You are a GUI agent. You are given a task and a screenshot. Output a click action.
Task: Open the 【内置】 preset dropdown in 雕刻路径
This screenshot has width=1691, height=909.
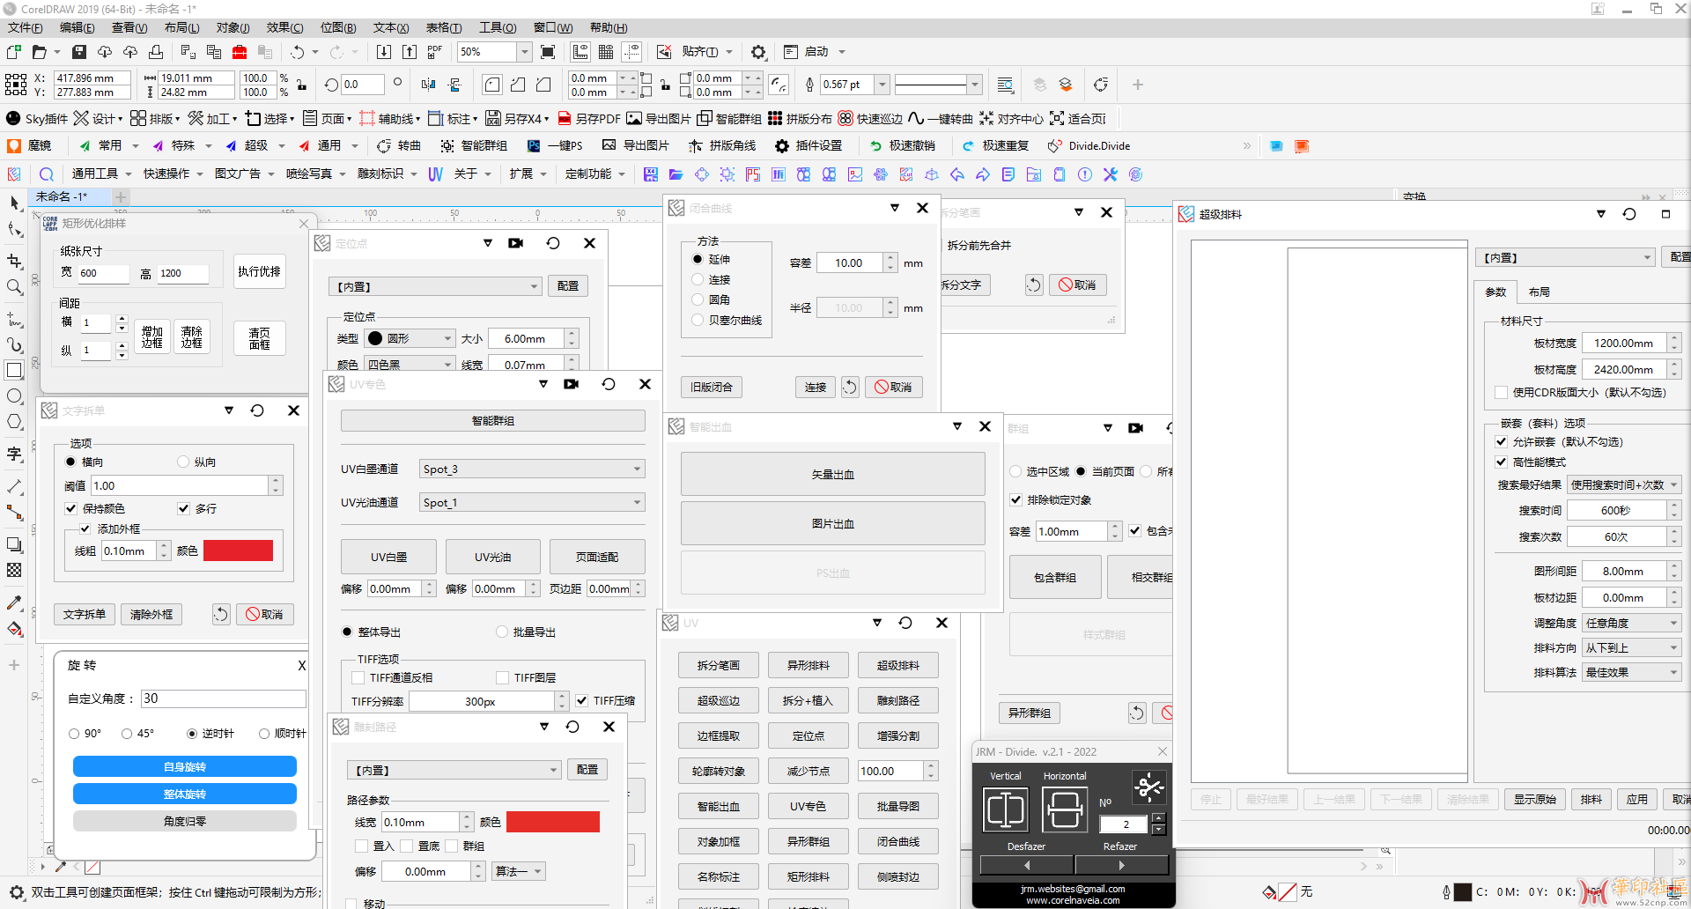(x=454, y=770)
